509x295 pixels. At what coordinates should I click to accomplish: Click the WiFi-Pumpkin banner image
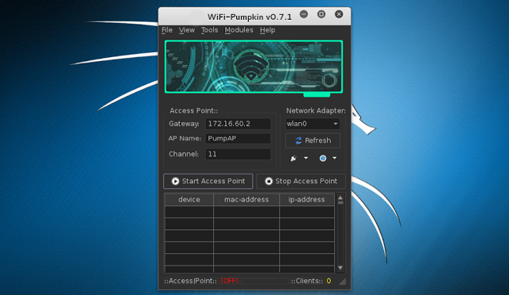pos(254,67)
